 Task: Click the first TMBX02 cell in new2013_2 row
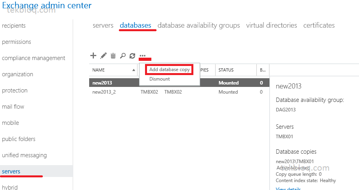tap(149, 92)
